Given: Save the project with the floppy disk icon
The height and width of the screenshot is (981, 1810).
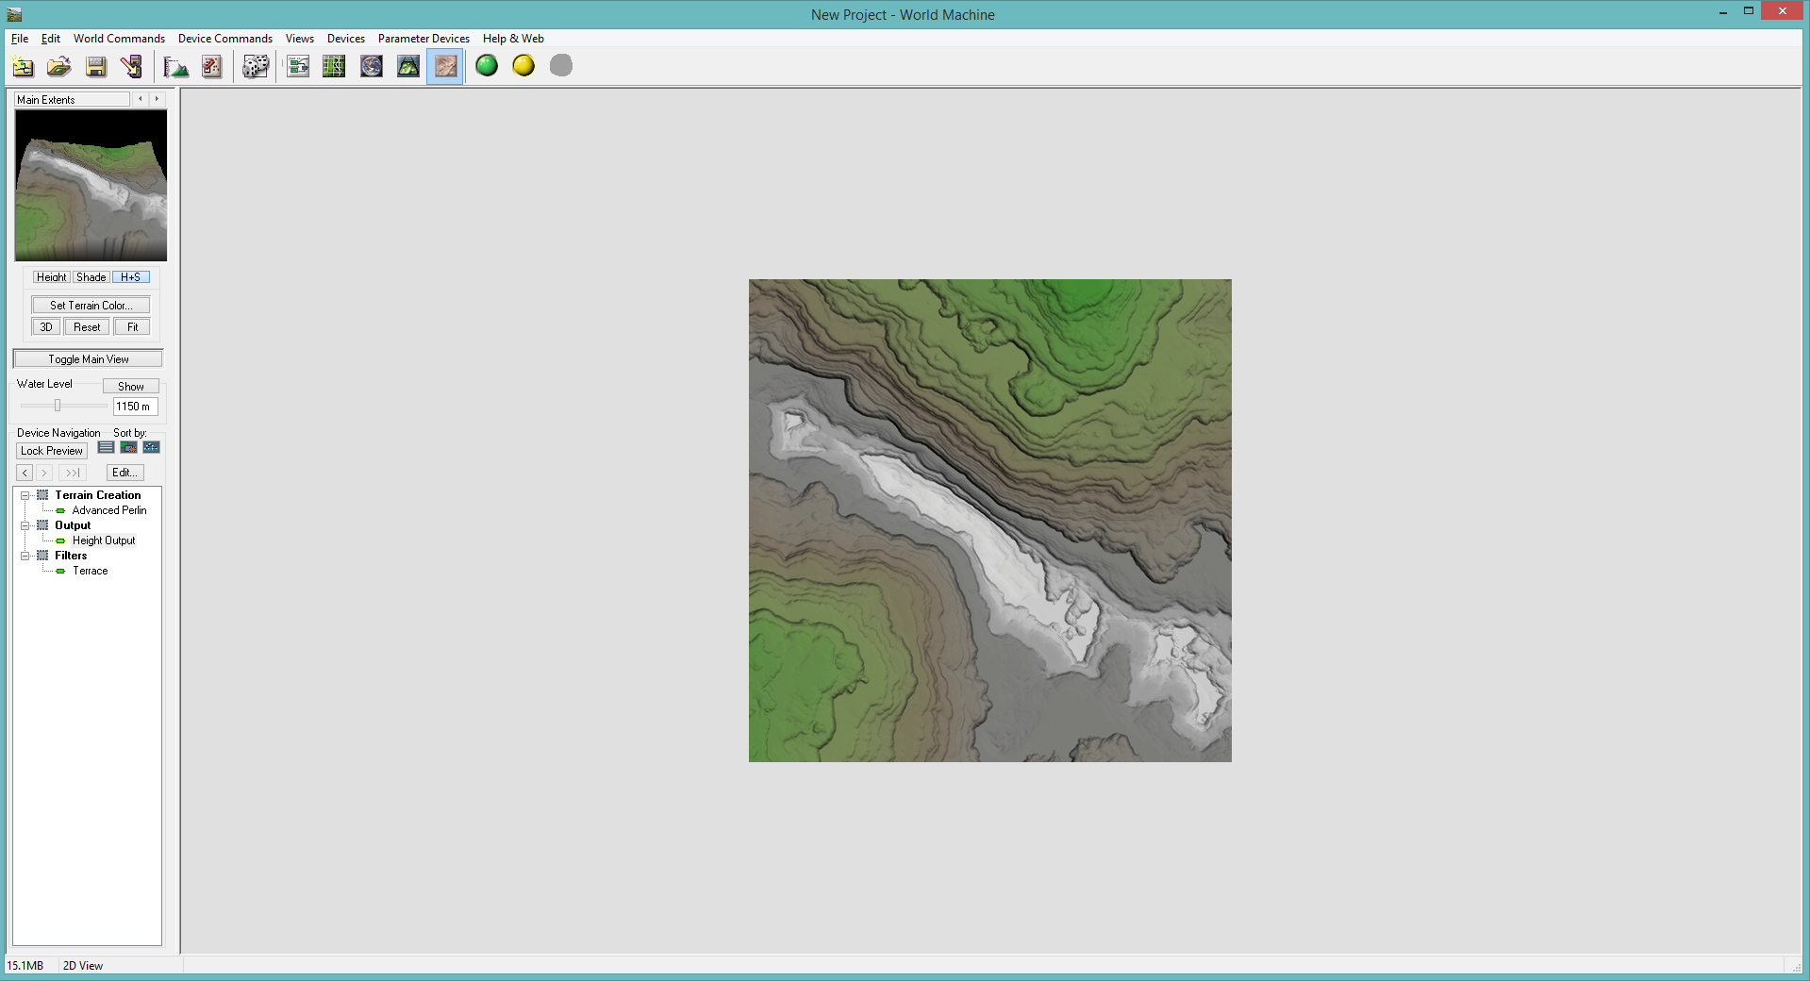Looking at the screenshot, I should pos(95,66).
